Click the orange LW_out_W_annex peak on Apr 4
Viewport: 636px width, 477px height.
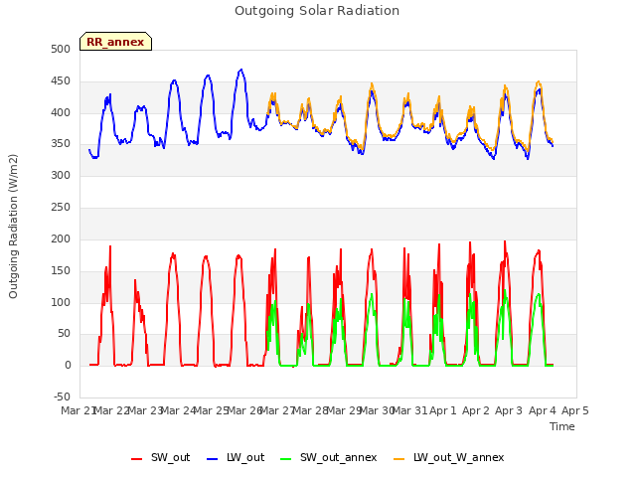point(539,81)
